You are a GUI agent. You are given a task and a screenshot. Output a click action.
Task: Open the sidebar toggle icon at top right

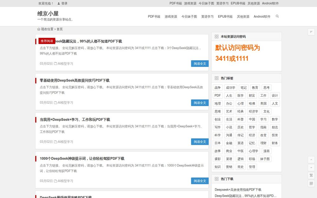pos(311,32)
